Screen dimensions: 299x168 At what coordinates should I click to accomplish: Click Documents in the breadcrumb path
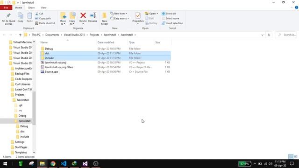[x=52, y=35]
